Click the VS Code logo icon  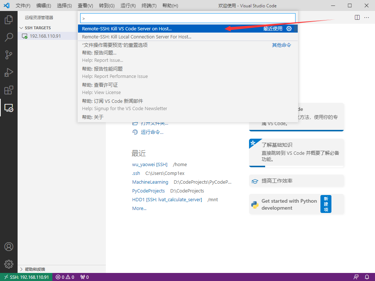[x=7, y=5]
